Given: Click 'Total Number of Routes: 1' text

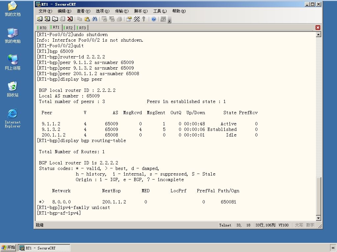Looking at the screenshot, I should 72,152.
